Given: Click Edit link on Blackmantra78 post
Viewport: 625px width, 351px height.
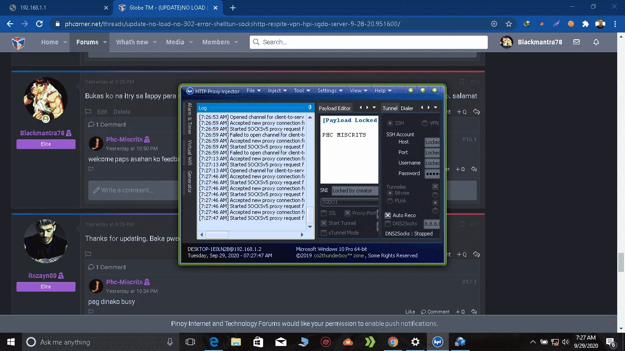Looking at the screenshot, I should (102, 112).
